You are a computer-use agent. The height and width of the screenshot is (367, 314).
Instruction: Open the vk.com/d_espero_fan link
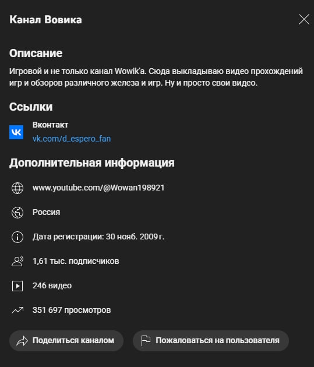[72, 139]
